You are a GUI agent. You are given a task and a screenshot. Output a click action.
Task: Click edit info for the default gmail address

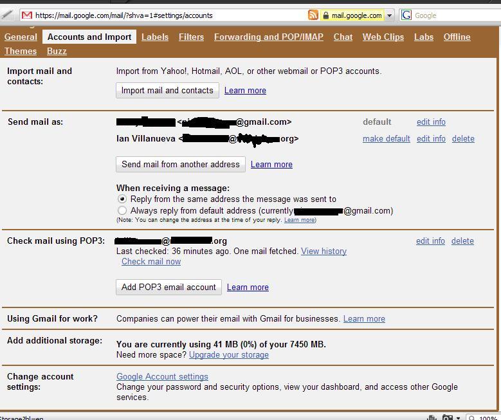point(431,122)
